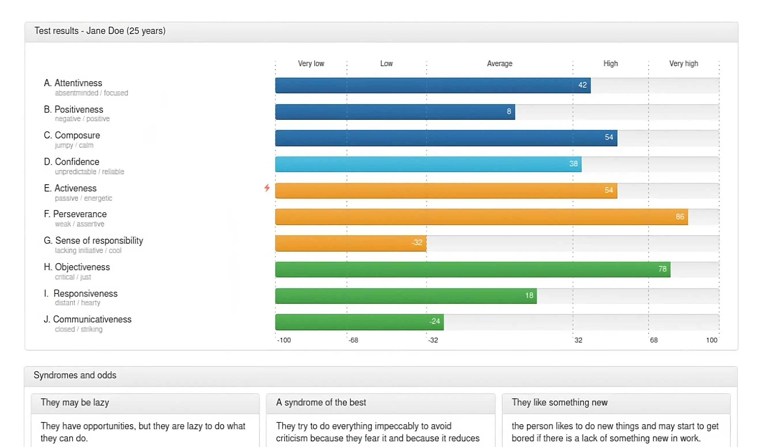Open 'A syndrome of the best' card
761x447 pixels.
click(321, 403)
